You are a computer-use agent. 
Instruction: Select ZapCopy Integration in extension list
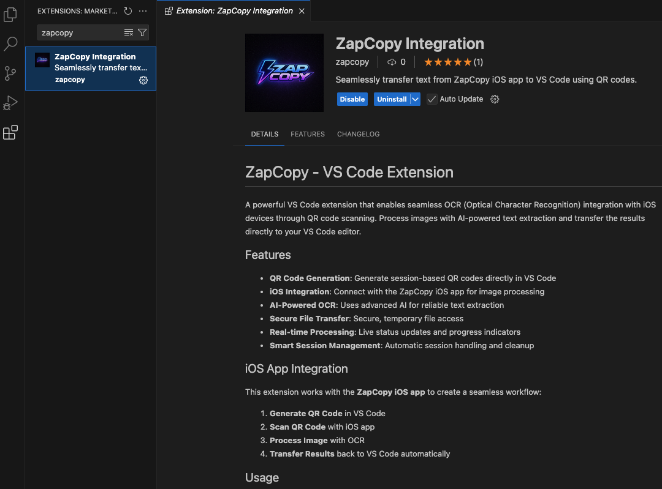click(91, 69)
